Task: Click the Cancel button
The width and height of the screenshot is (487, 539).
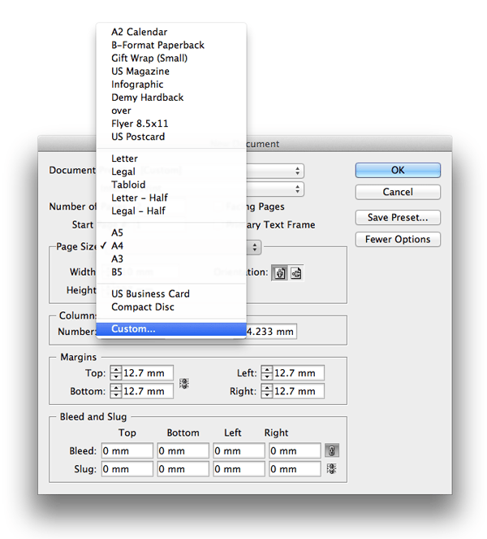Action: point(398,192)
